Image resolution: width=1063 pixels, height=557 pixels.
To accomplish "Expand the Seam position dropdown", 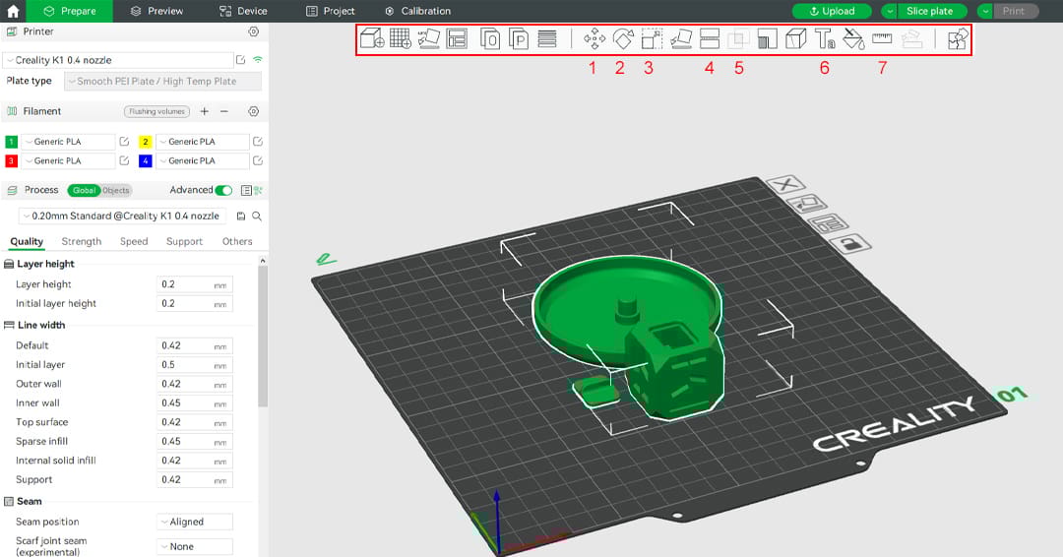I will click(x=194, y=522).
